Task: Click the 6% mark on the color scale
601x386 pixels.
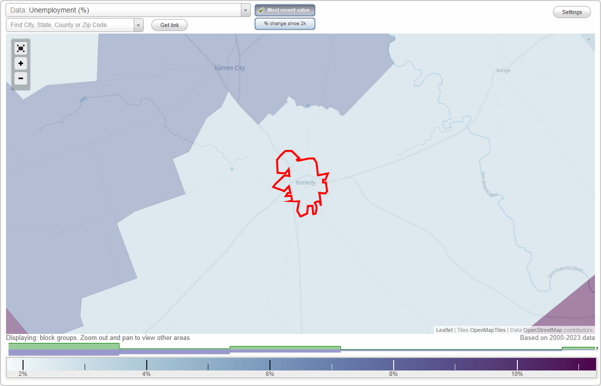Action: pos(269,365)
